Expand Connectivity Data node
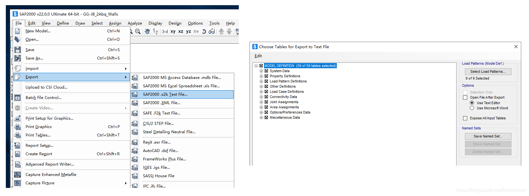Image resolution: width=529 pixels, height=196 pixels. [261, 97]
